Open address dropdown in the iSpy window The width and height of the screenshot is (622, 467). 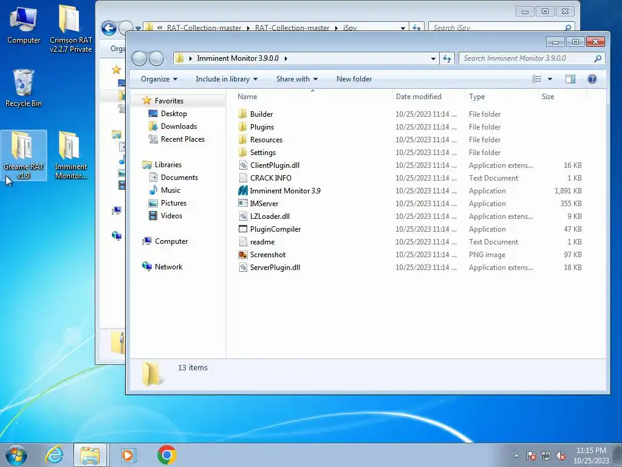[x=403, y=28]
